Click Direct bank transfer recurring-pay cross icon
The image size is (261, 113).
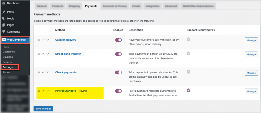(x=188, y=53)
